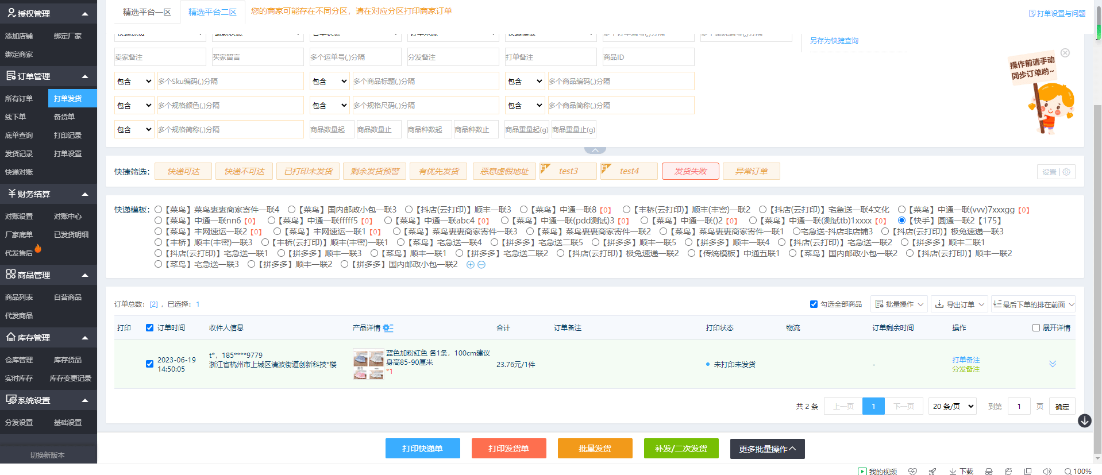The width and height of the screenshot is (1102, 475).
Task: Select 【菜鸟】宅急送—联3 template radio
Action: [159, 264]
